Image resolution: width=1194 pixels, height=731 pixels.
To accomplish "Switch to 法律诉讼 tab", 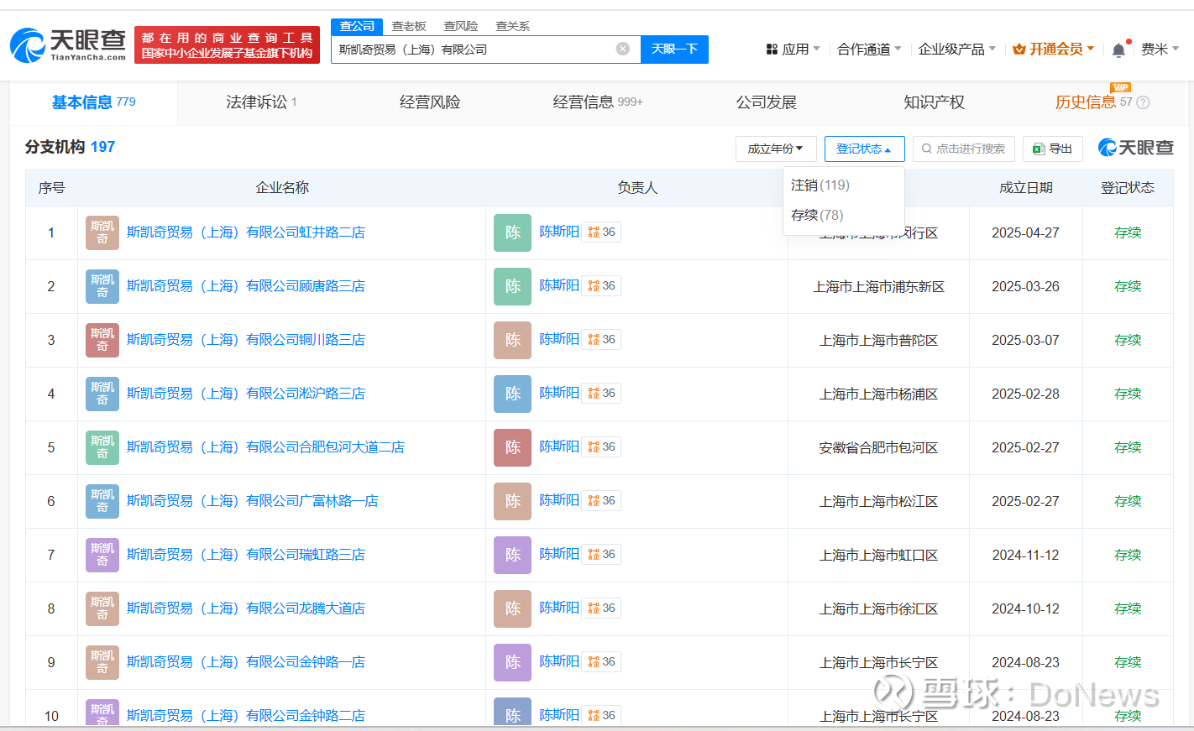I will [x=261, y=102].
